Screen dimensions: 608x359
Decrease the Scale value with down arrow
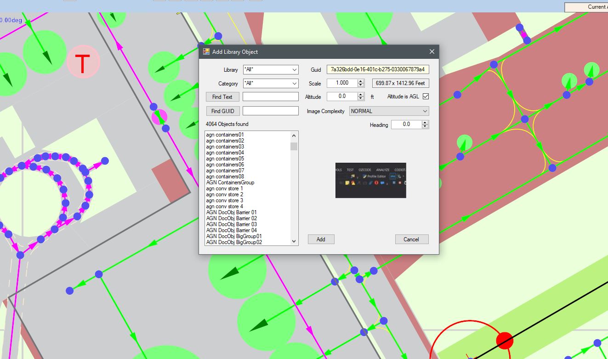(360, 85)
